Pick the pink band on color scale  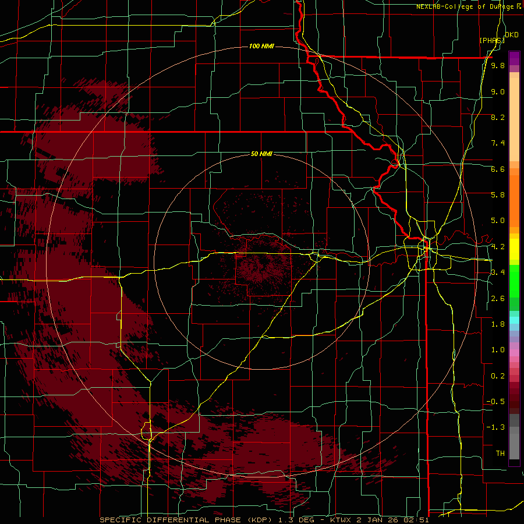[x=514, y=353]
